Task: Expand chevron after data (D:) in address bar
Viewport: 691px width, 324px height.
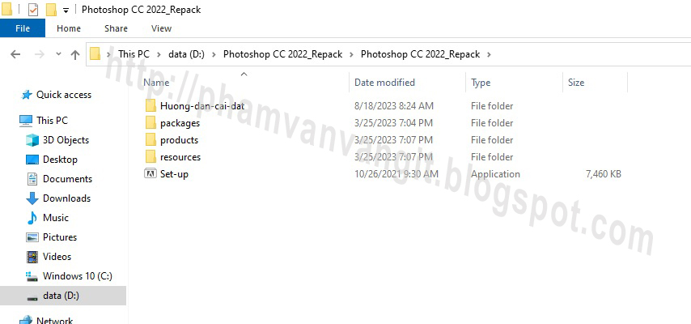Action: click(214, 54)
